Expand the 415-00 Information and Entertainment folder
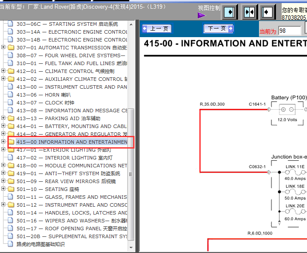The image size is (307, 253). tap(3, 141)
